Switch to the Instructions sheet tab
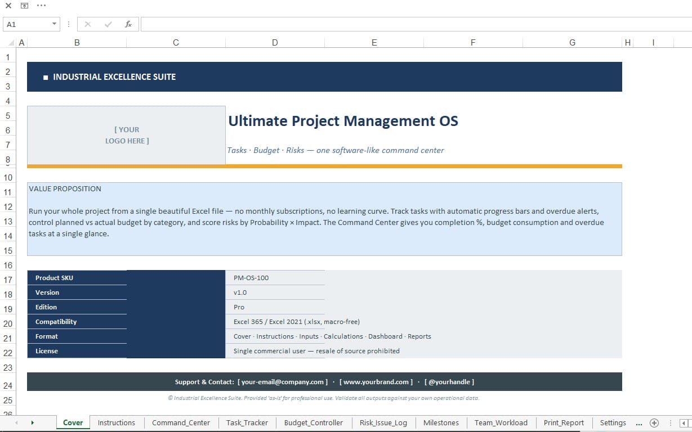The width and height of the screenshot is (692, 432). click(117, 423)
